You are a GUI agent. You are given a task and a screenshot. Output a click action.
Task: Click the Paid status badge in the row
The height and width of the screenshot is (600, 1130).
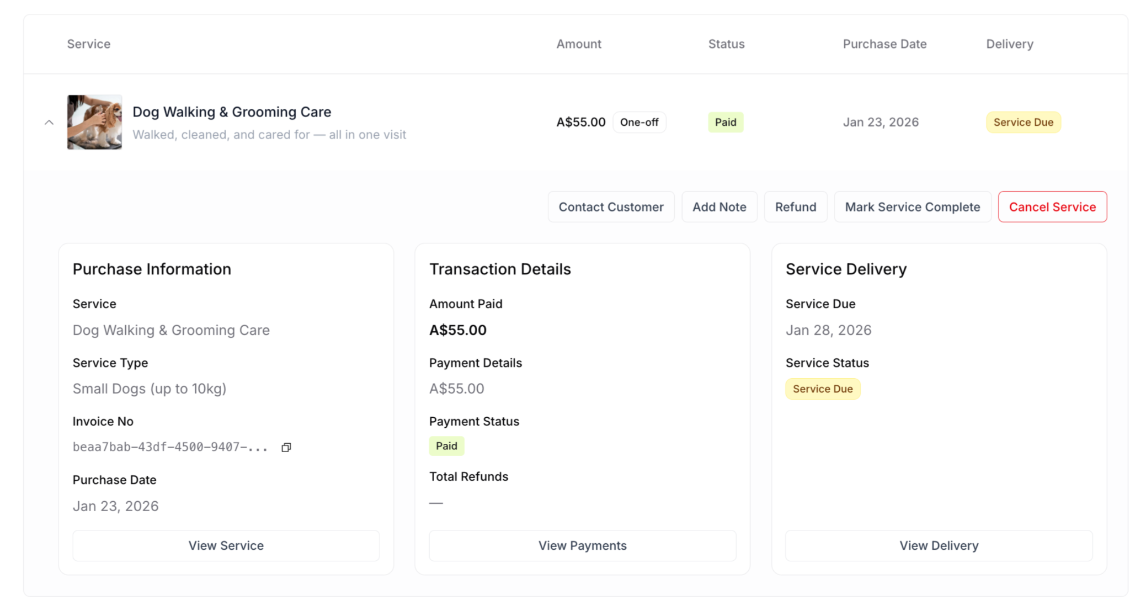725,123
